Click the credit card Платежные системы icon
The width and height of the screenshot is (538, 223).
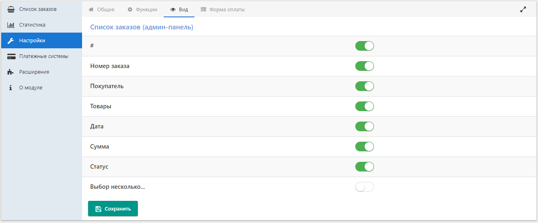[11, 56]
